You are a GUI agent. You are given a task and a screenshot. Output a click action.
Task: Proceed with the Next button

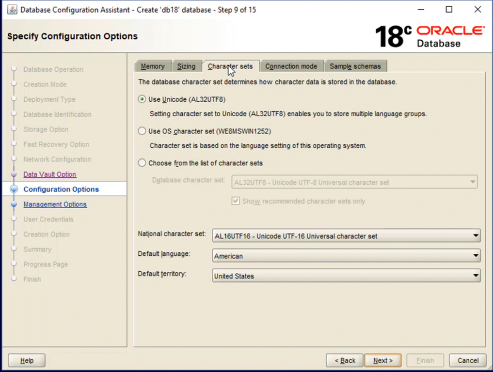[383, 360]
